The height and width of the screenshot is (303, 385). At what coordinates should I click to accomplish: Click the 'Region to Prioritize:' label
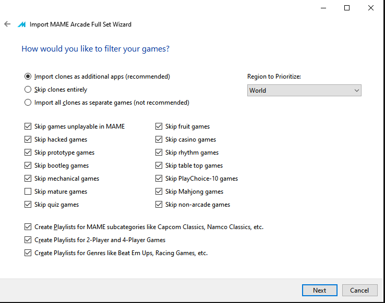(274, 77)
